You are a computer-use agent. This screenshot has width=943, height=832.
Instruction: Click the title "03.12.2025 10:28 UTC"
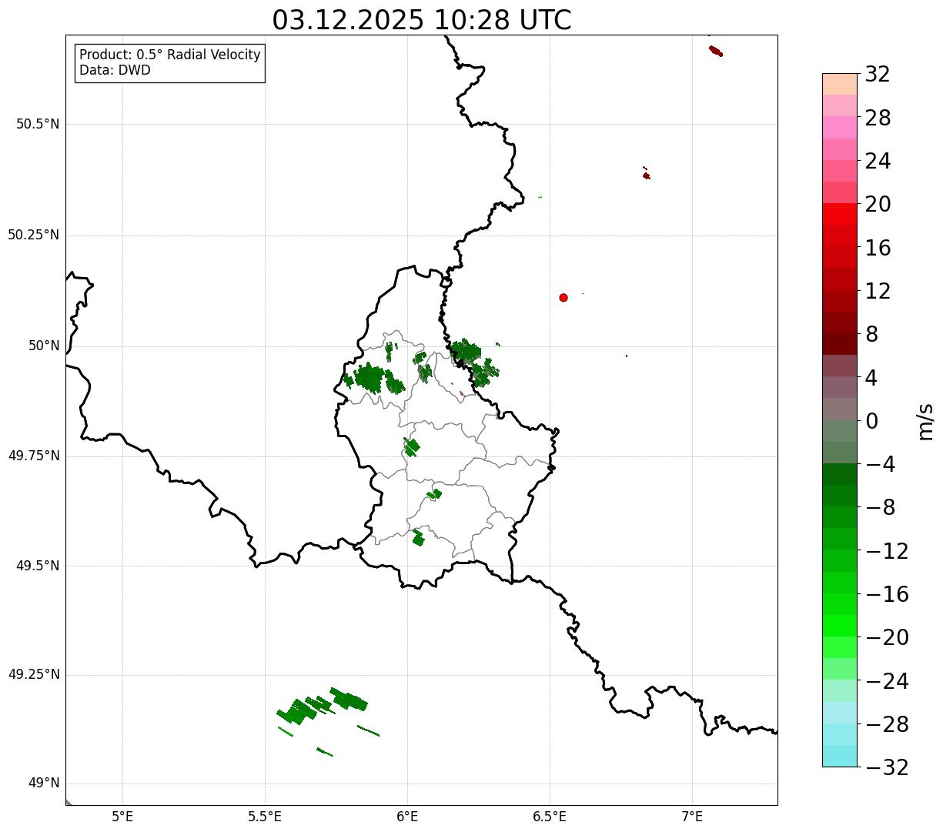pos(422,20)
